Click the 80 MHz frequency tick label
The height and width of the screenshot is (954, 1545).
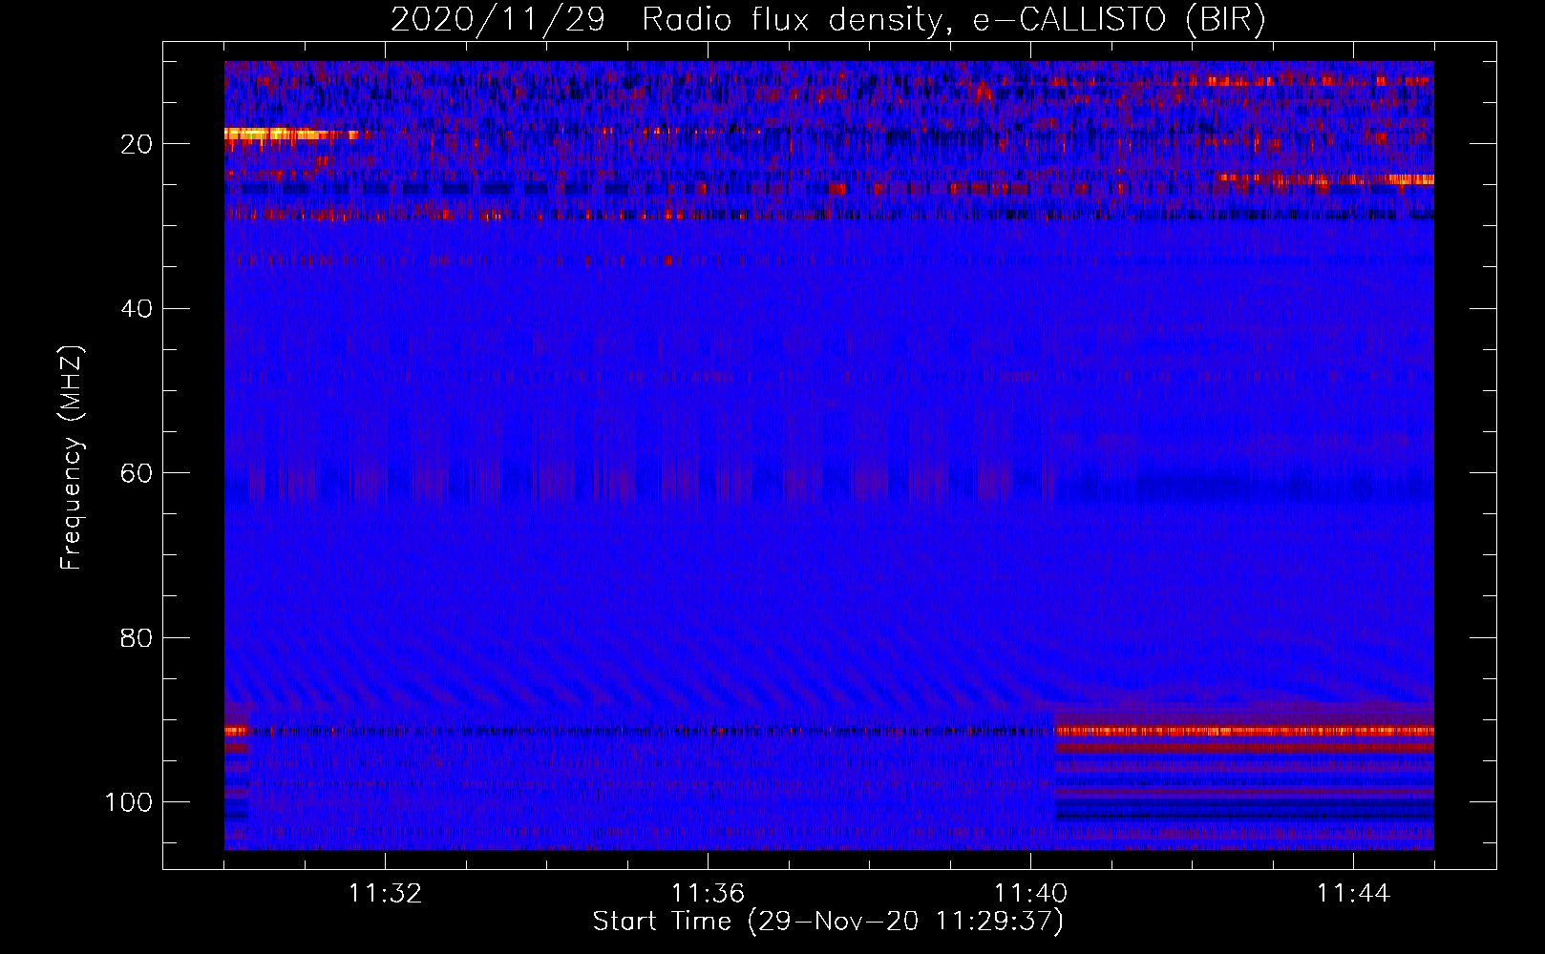[x=138, y=637]
